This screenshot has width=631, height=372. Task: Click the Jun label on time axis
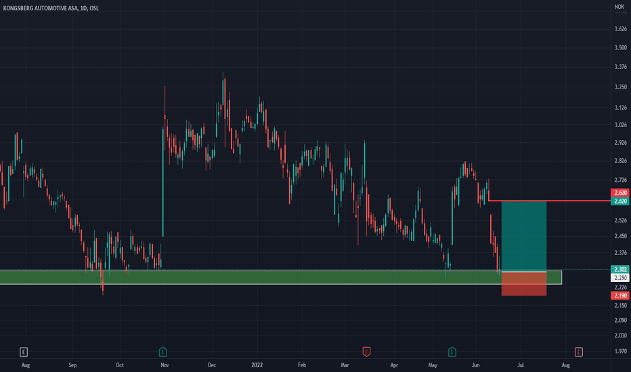476,365
